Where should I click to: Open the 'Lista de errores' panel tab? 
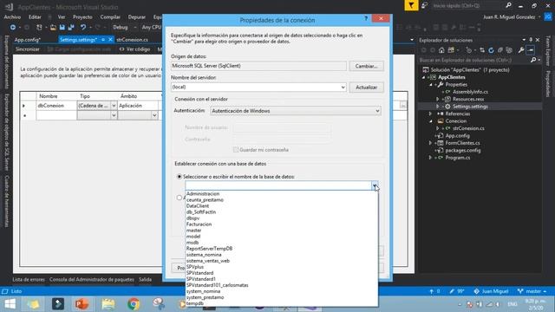pos(29,279)
